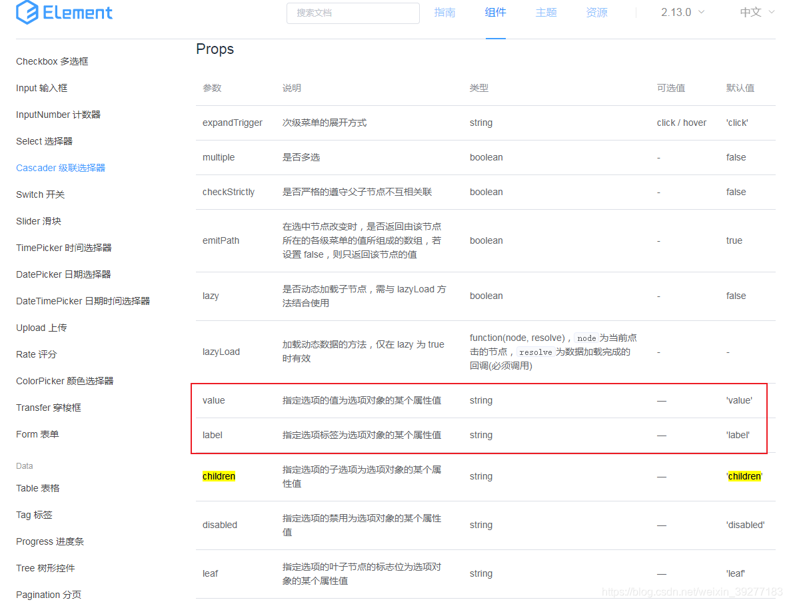Select Switch 开关 from the sidebar
789x604 pixels.
pos(41,194)
